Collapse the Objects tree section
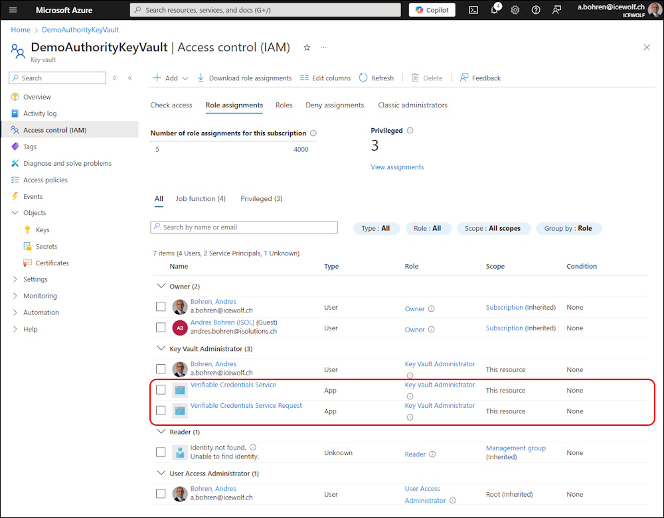This screenshot has height=518, width=664. [x=15, y=213]
